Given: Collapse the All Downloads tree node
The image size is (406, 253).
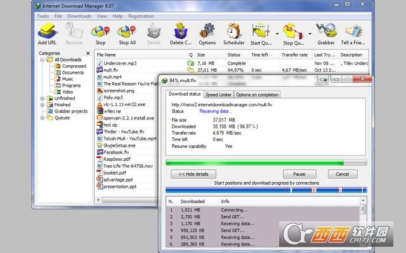Looking at the screenshot, I should 43,60.
